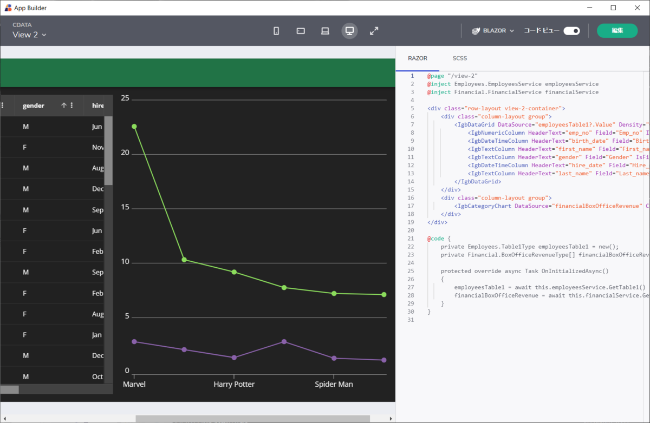Open BLAZOR framework dropdown
This screenshot has height=423, width=650.
(x=492, y=31)
